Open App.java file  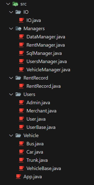[33, 177]
